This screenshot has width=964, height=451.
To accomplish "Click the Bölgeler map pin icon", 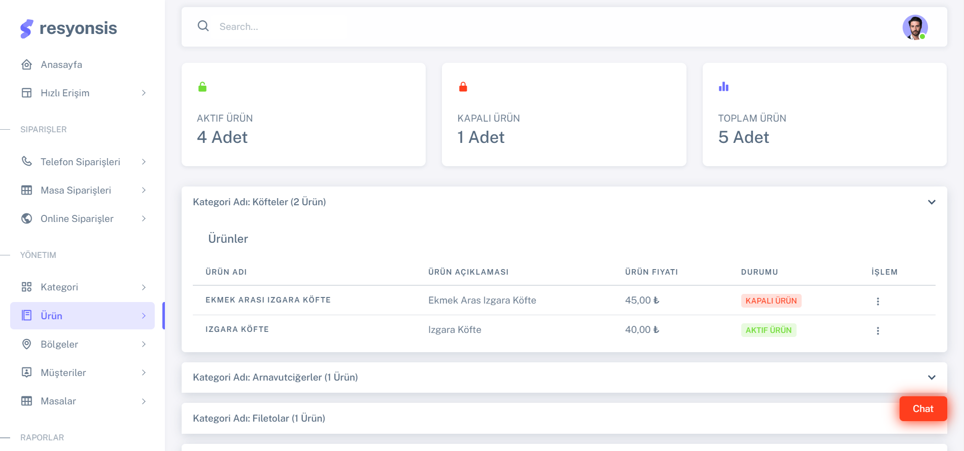I will (x=27, y=345).
